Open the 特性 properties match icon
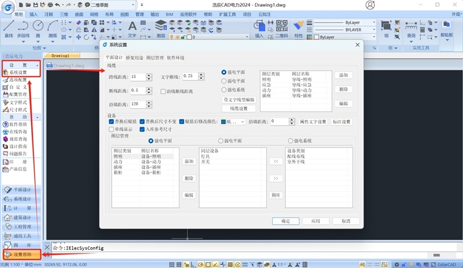463x268 pixels. [x=299, y=30]
